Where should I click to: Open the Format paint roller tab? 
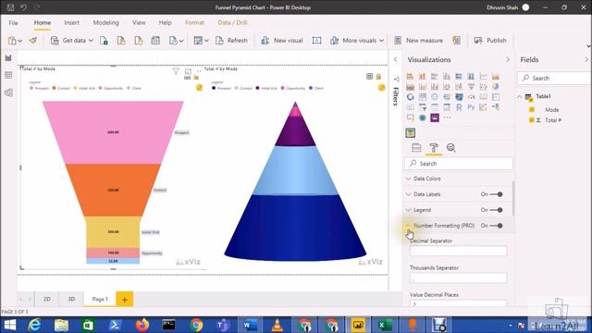(x=434, y=148)
